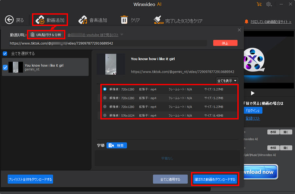Click the Winxvideo film reel logo

[x=254, y=60]
